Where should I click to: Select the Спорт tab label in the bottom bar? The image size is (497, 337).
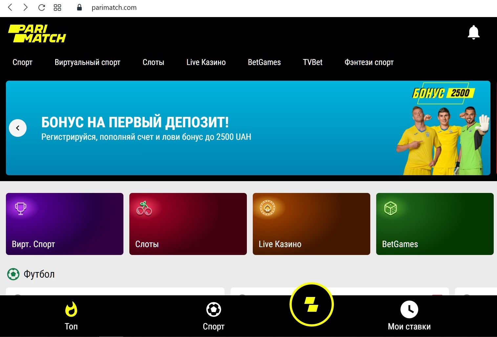pos(214,326)
